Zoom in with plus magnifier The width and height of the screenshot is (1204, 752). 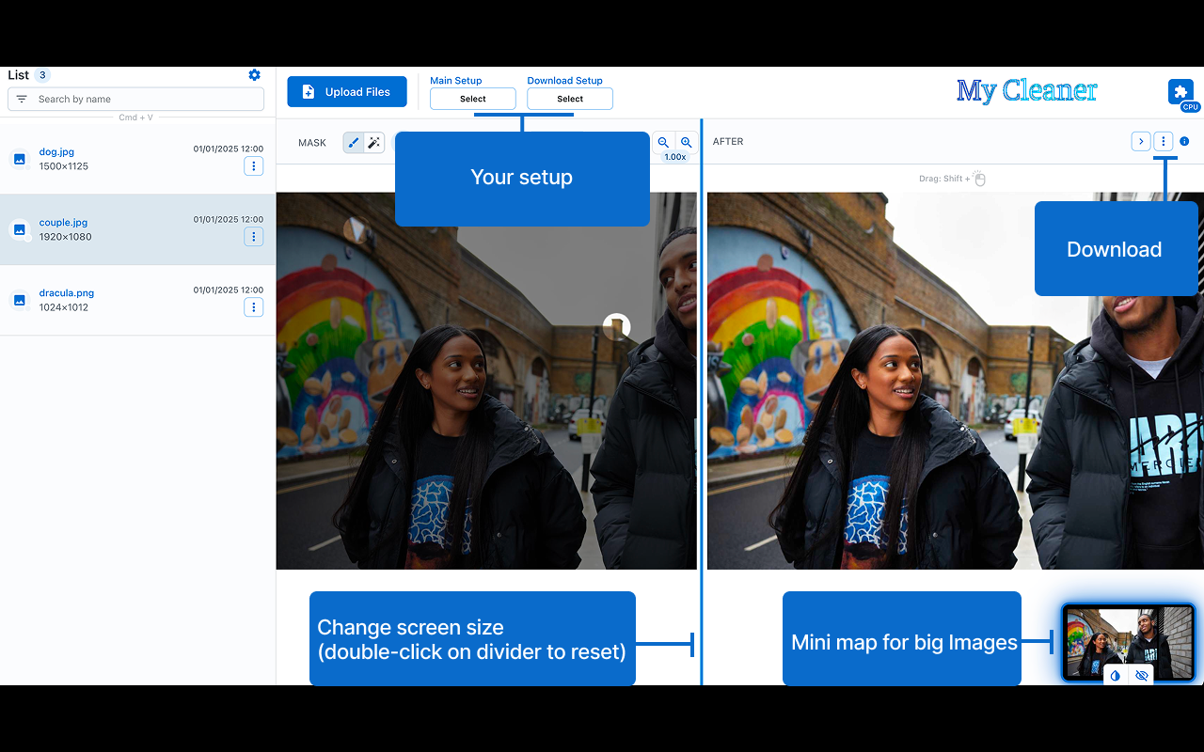tap(686, 143)
